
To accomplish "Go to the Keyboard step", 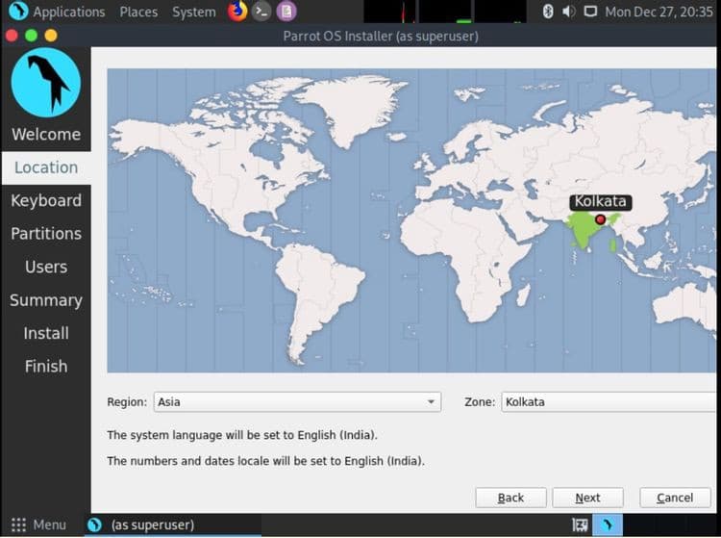I will pyautogui.click(x=46, y=200).
